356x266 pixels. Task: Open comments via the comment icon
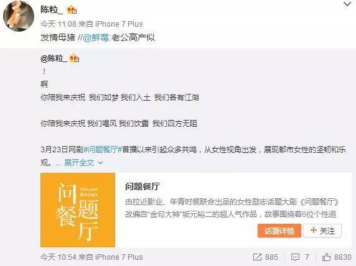295,257
